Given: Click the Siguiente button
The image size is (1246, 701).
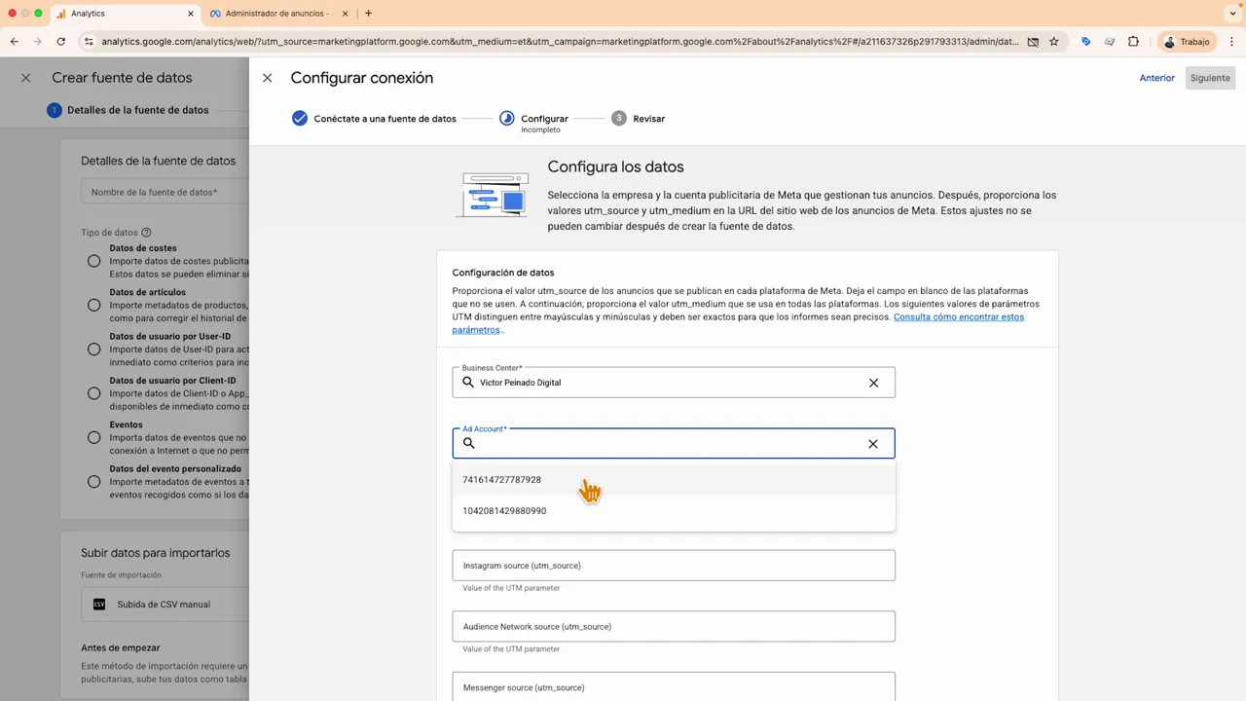Looking at the screenshot, I should (1210, 77).
